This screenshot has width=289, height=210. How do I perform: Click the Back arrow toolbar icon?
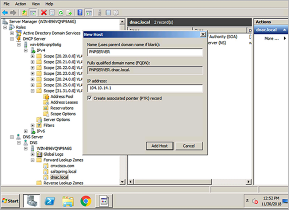[x=5, y=13]
